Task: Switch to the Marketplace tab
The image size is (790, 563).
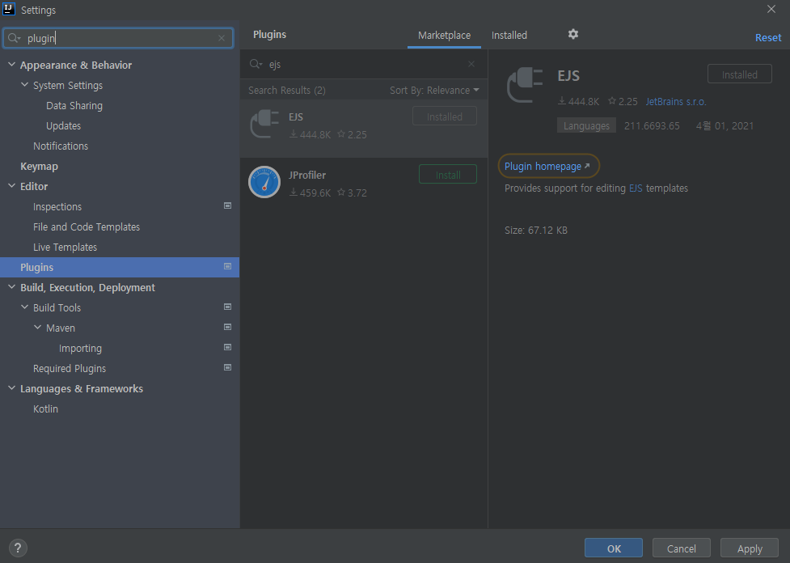Action: click(444, 36)
